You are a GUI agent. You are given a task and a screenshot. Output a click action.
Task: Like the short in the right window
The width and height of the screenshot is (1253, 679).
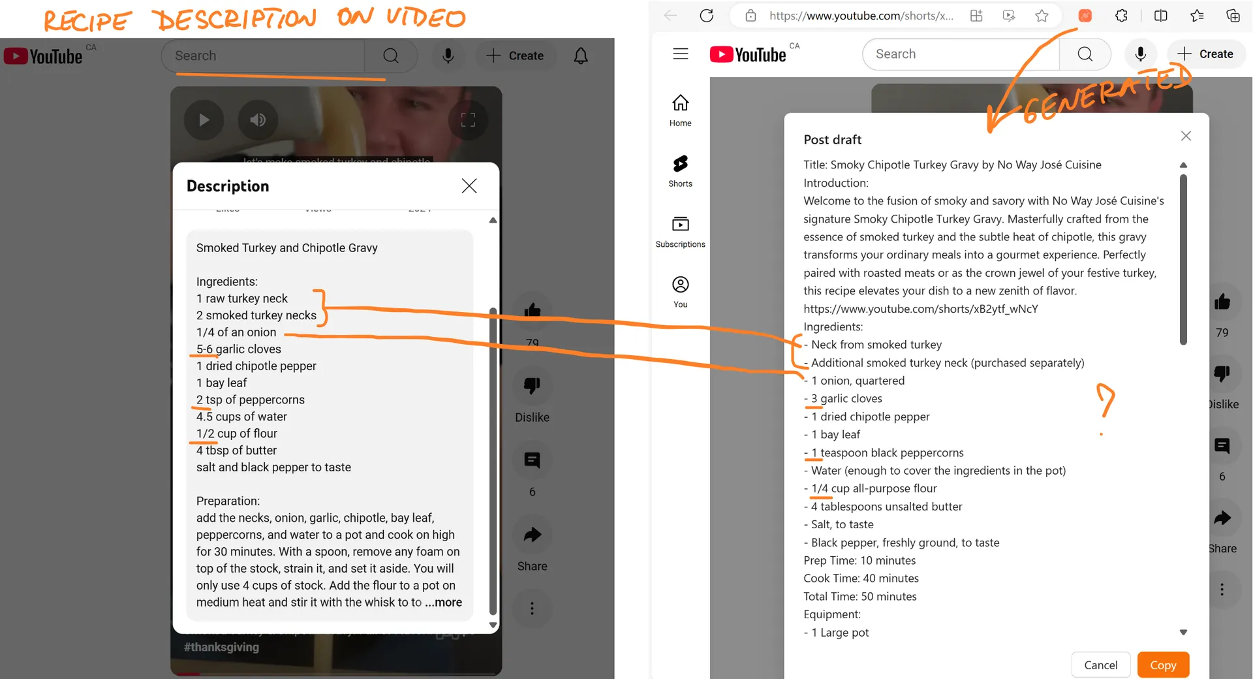1222,302
